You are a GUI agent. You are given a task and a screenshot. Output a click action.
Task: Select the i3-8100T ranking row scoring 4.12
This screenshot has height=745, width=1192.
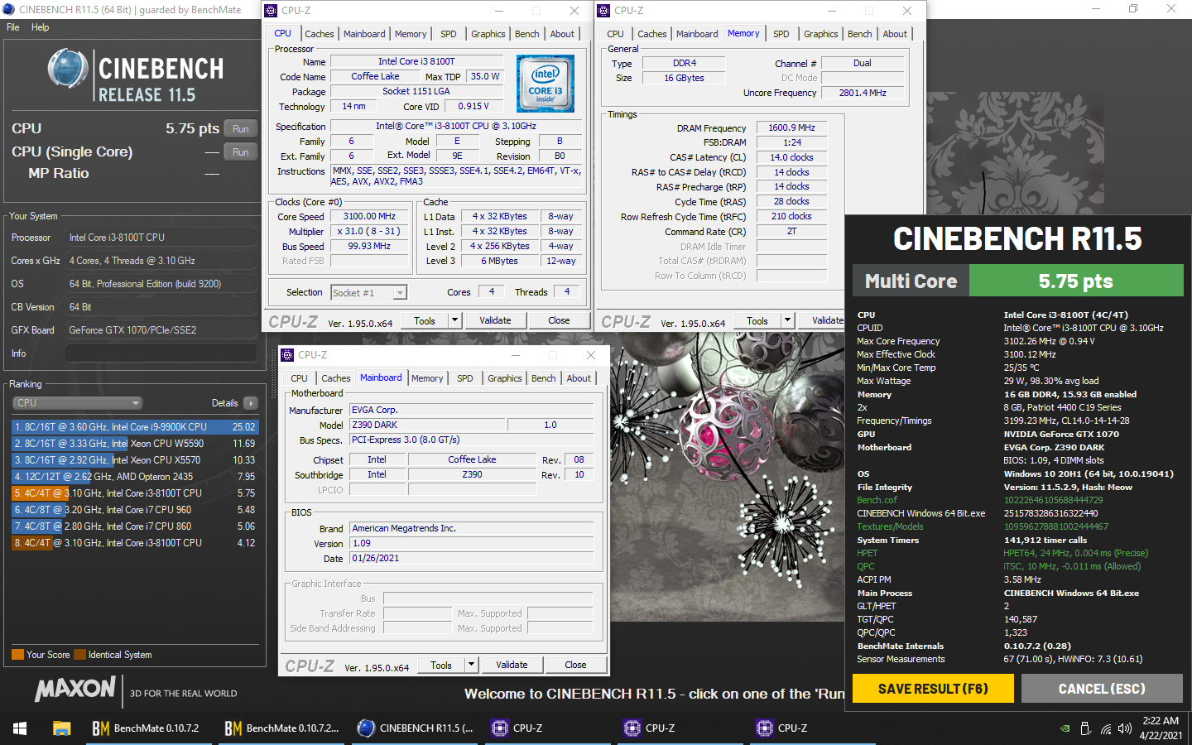click(x=134, y=543)
